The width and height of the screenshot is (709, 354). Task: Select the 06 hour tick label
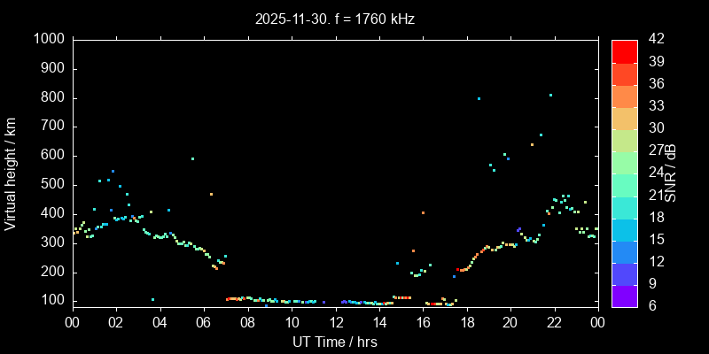(x=204, y=323)
